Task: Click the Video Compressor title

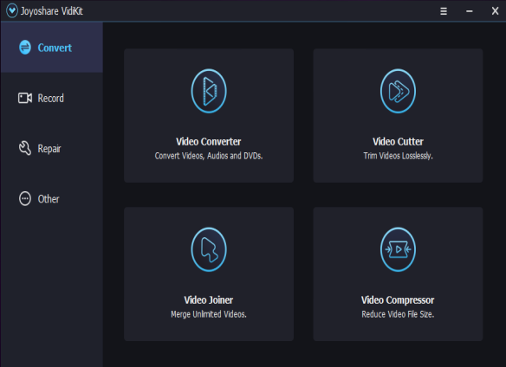Action: [x=398, y=300]
